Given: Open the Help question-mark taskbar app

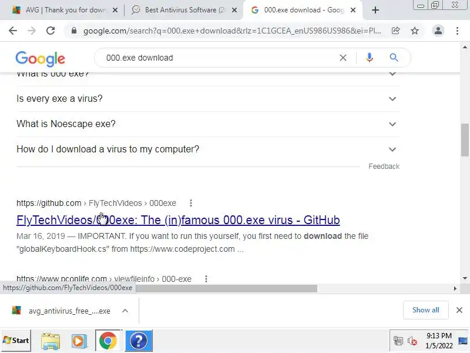Looking at the screenshot, I should point(139,341).
